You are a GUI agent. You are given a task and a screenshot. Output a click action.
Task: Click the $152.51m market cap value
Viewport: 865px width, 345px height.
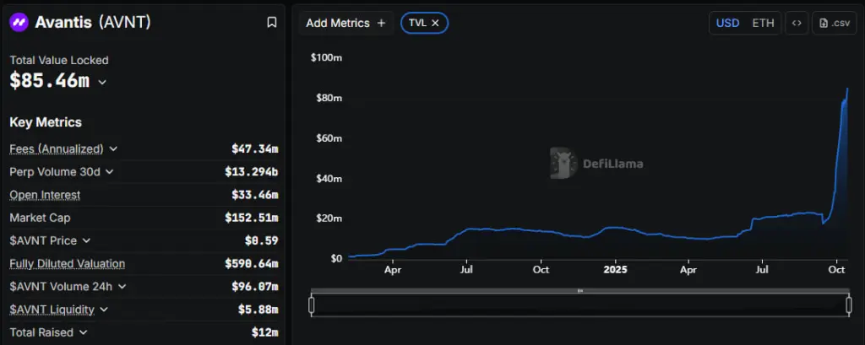[x=252, y=218]
